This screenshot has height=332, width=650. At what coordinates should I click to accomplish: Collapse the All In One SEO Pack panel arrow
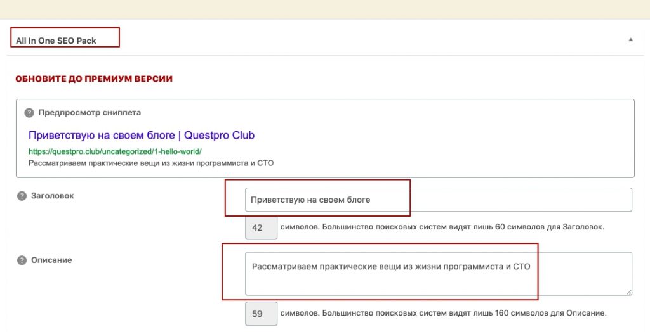[x=630, y=40]
